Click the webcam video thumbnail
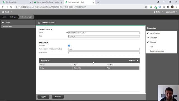 click(168, 93)
